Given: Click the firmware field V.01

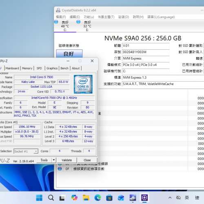Looking at the screenshot, I should (x=146, y=46).
